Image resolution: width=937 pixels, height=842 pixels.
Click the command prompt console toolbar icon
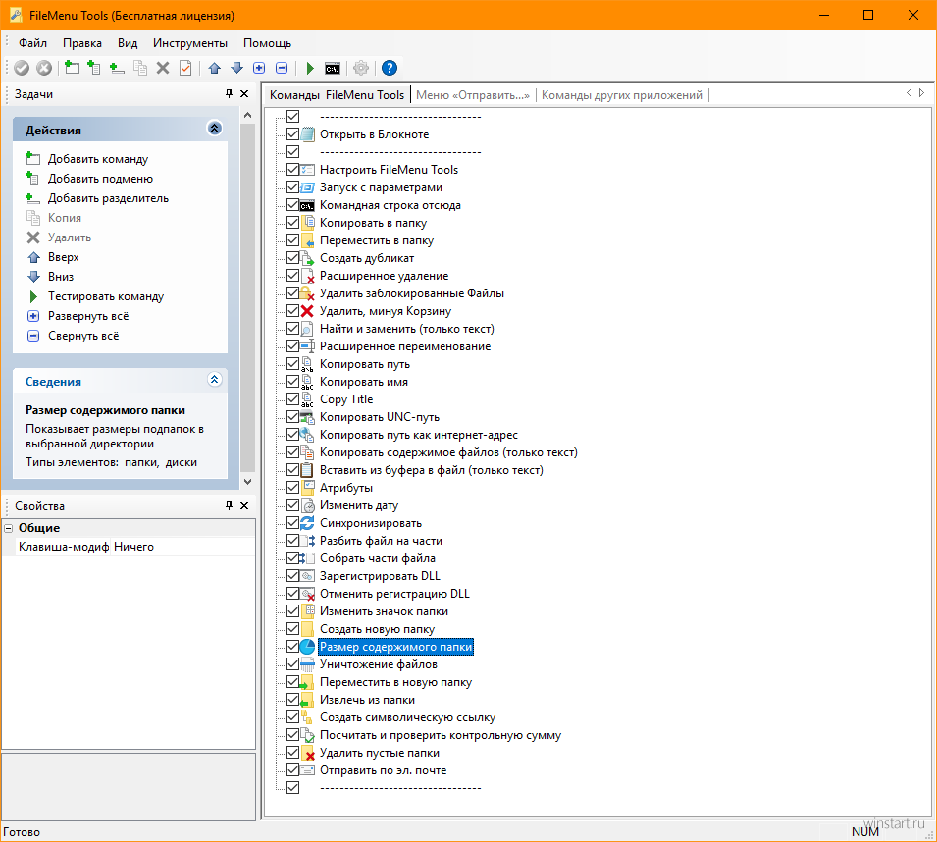333,68
